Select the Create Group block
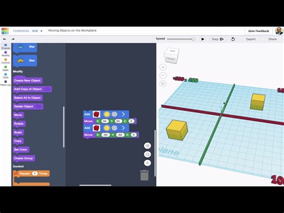284x213 pixels. 24,158
